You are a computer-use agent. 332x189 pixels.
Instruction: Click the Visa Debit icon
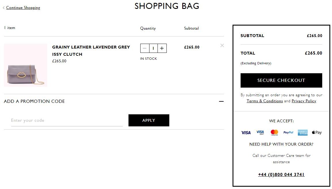click(260, 132)
